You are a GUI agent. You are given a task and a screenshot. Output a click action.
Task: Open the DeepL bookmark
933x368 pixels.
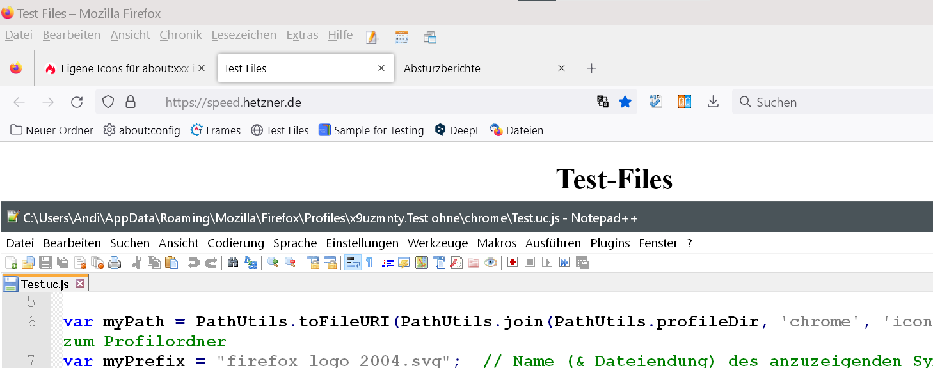click(x=457, y=130)
